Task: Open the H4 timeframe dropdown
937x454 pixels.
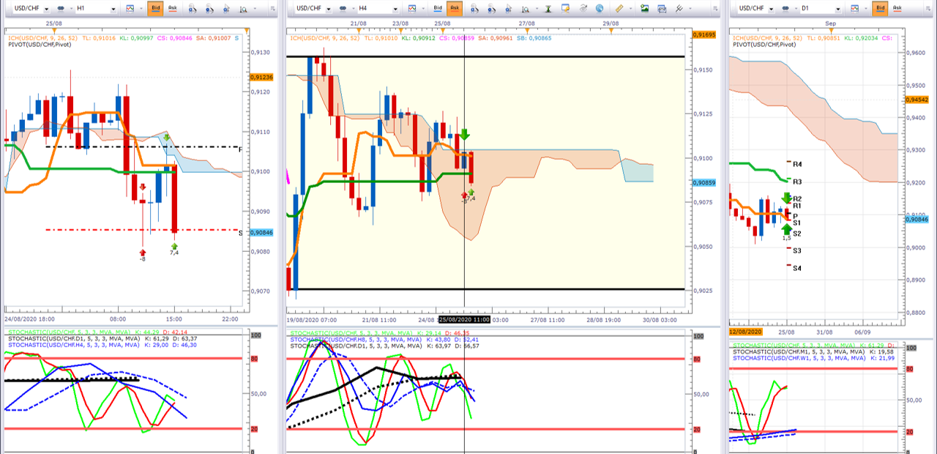Action: tap(395, 9)
